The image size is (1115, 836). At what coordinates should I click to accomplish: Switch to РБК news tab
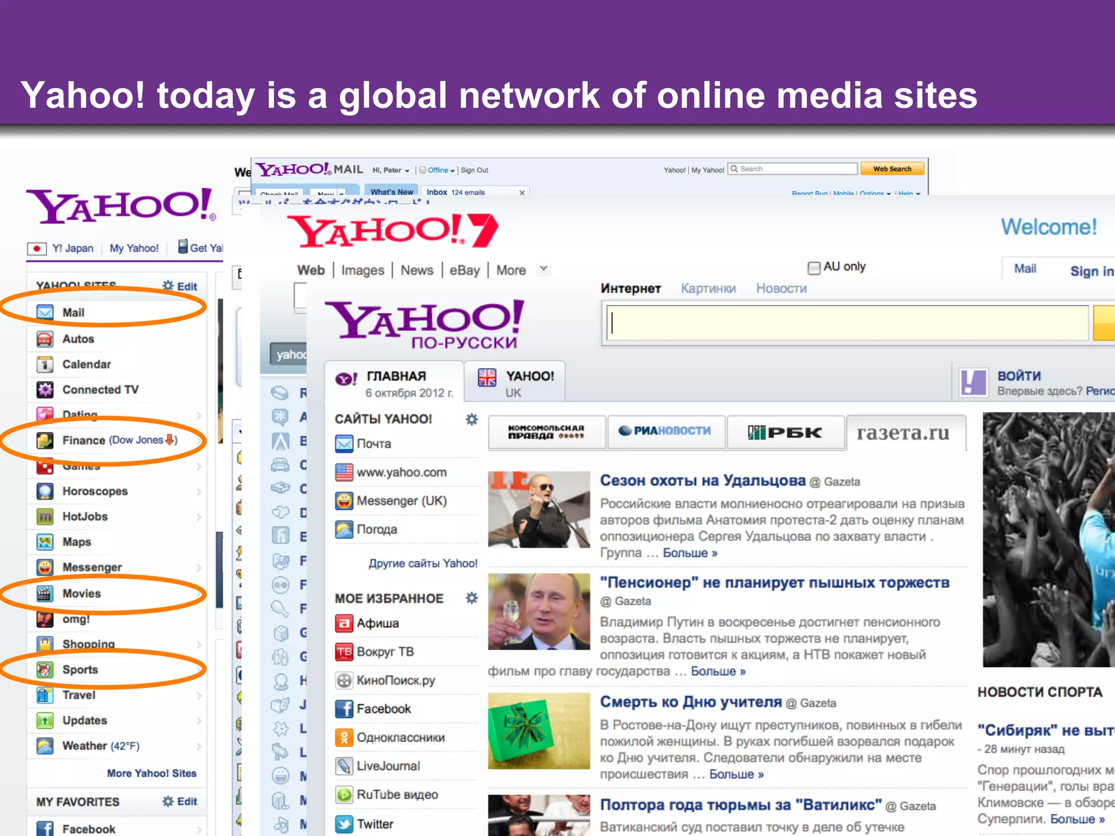click(x=785, y=432)
